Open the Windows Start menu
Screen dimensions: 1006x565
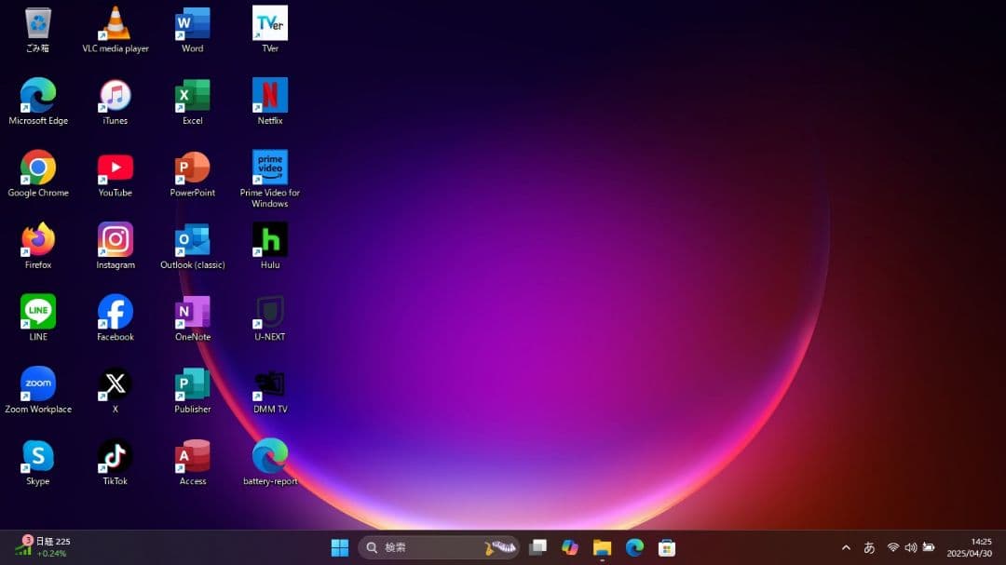click(340, 547)
